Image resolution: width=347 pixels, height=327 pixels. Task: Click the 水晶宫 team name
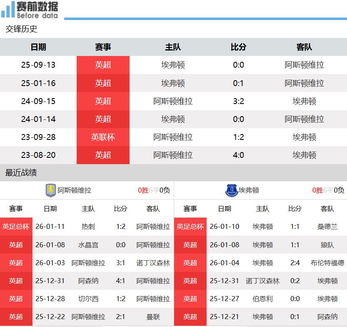(88, 245)
